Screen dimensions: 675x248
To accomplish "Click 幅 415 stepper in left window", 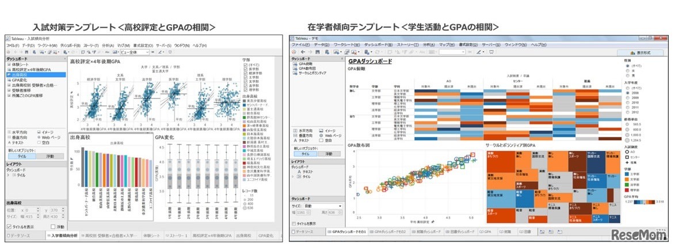I will [39, 216].
